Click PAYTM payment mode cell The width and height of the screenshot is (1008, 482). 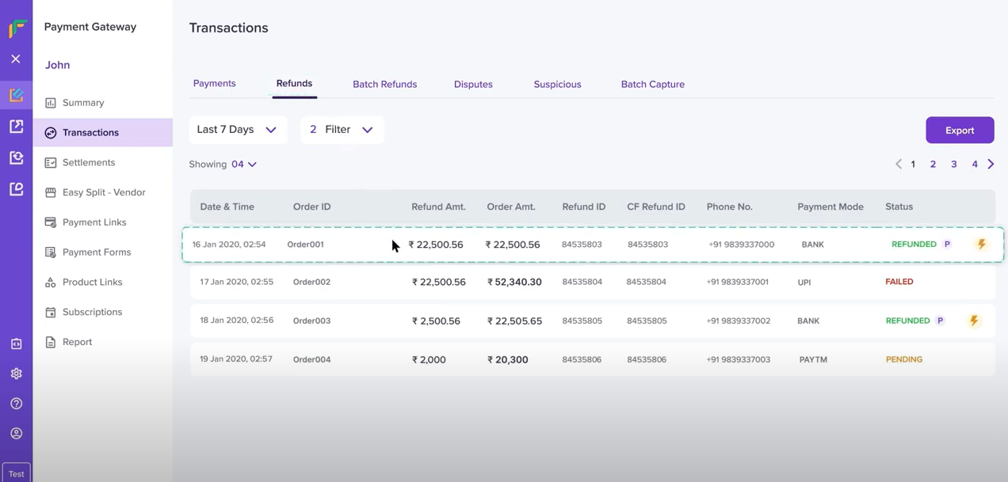coord(813,359)
